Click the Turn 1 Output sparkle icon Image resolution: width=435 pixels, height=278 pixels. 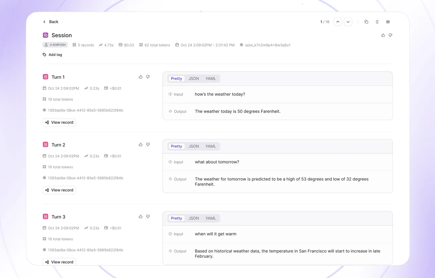tap(171, 111)
